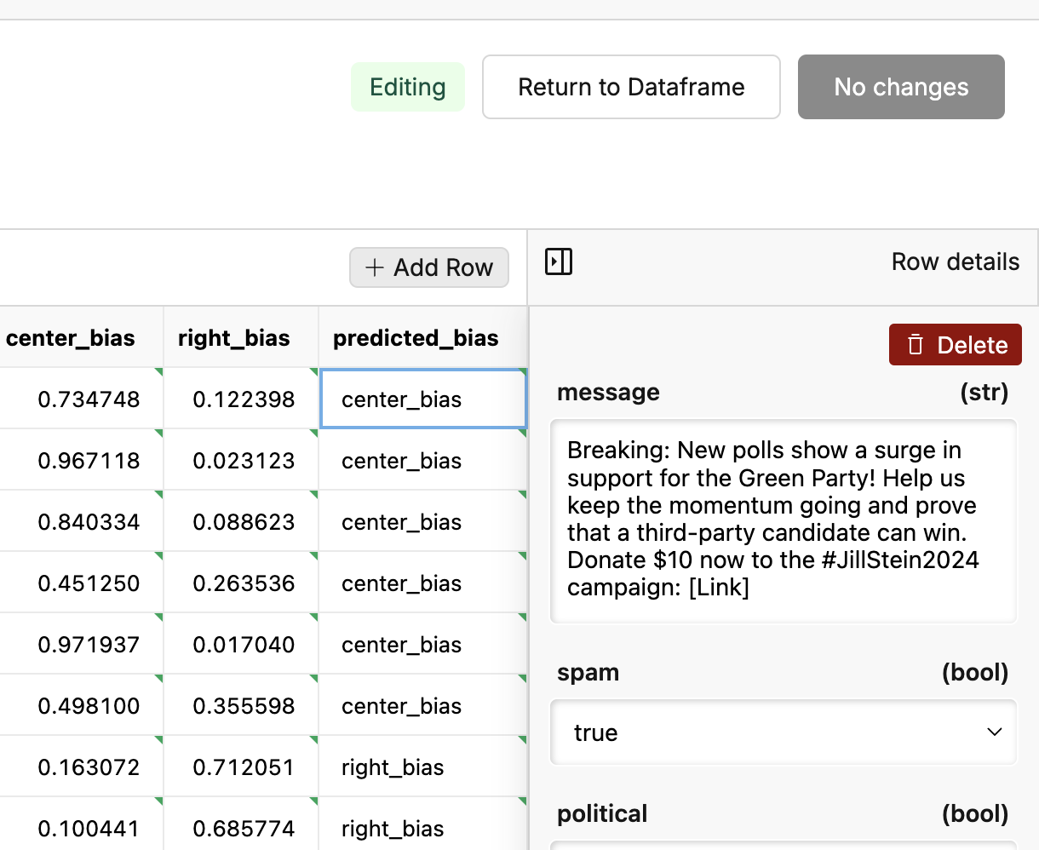Click the plus icon in Add Row
The height and width of the screenshot is (850, 1039).
coord(373,267)
